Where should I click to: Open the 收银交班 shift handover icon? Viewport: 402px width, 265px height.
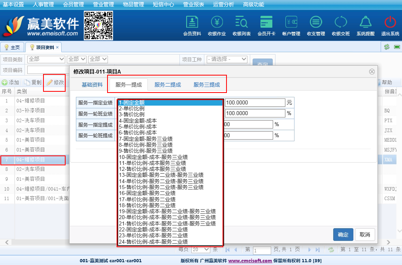[340, 26]
